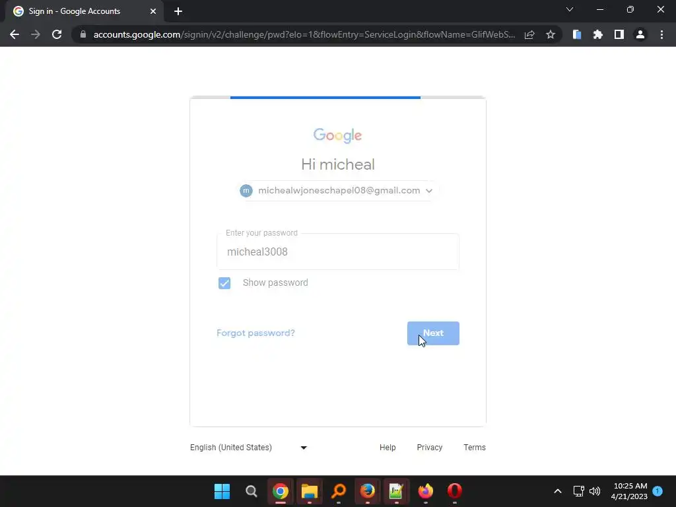Click the Hi micheal heading text
Viewport: 676px width, 507px height.
(x=338, y=164)
